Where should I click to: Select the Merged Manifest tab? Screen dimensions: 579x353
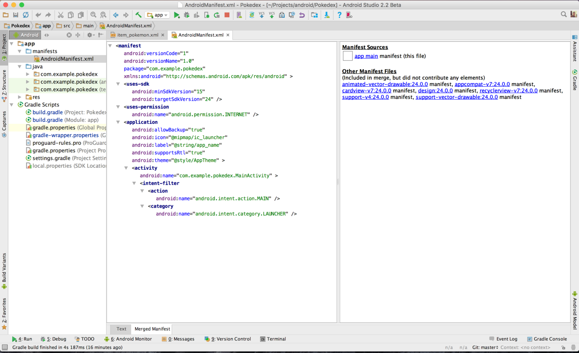pos(152,329)
